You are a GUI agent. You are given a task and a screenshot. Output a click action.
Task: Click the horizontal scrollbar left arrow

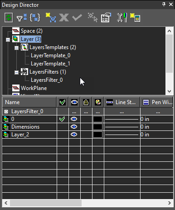coord(6,203)
